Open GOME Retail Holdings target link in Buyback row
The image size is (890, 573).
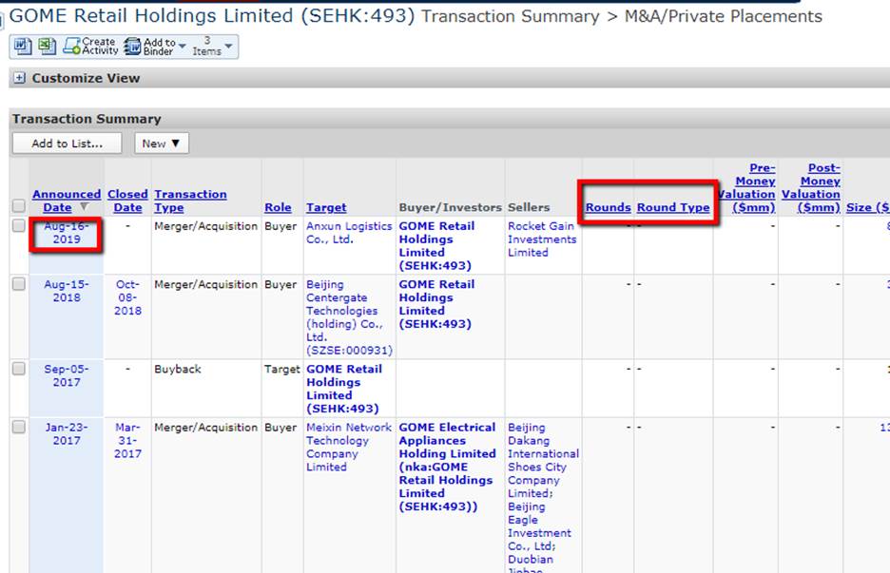(344, 389)
